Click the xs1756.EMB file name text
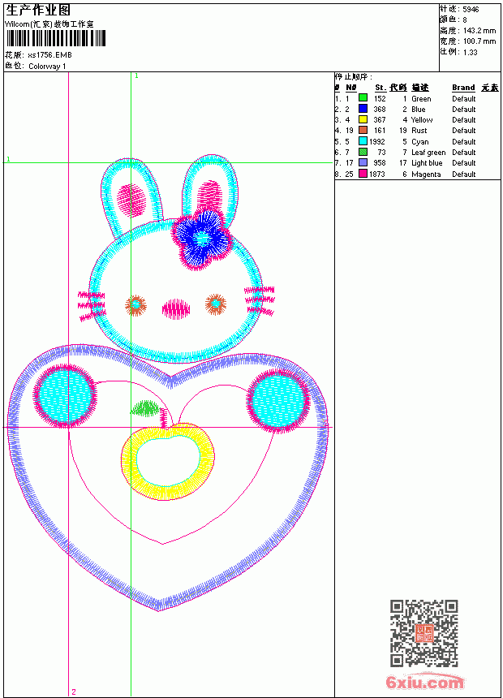This screenshot has height=698, width=503. pyautogui.click(x=49, y=54)
